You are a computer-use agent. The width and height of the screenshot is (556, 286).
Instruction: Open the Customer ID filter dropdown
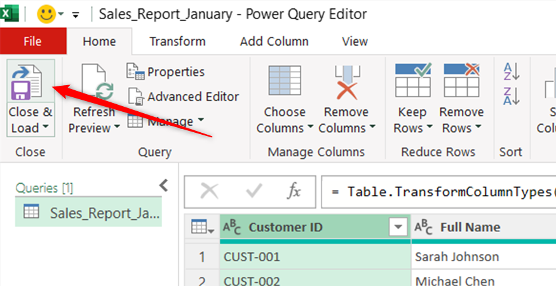[x=398, y=227]
